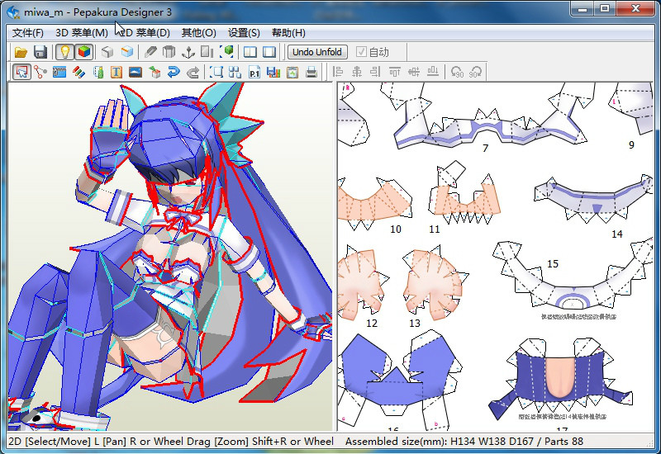Click the blue curved undo arrow

[174, 73]
